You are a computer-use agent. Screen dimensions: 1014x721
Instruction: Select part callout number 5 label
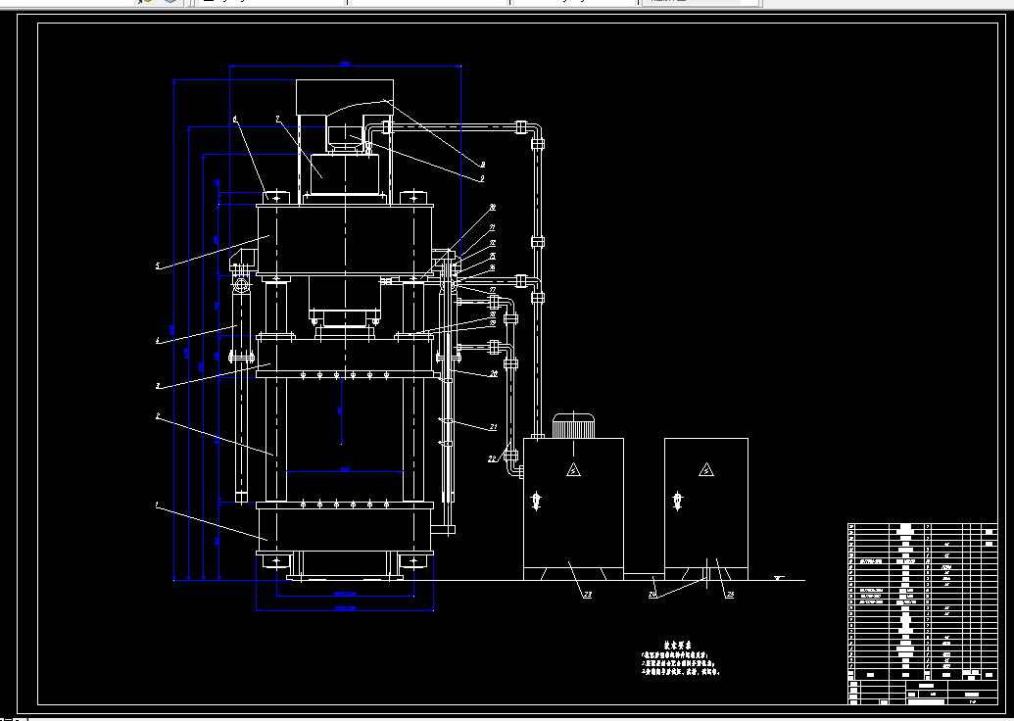(x=158, y=265)
